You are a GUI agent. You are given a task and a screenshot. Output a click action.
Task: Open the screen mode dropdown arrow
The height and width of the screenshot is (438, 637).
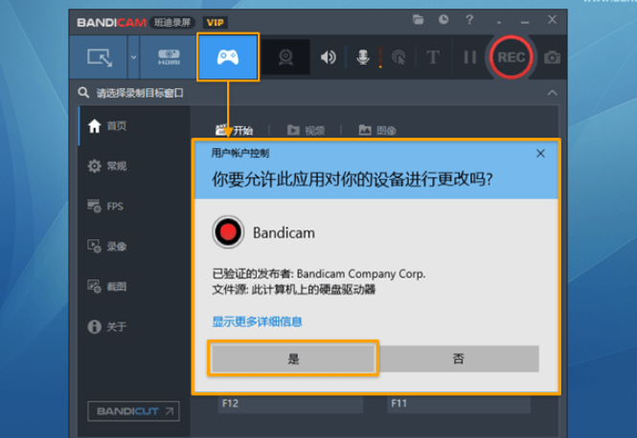click(x=133, y=57)
